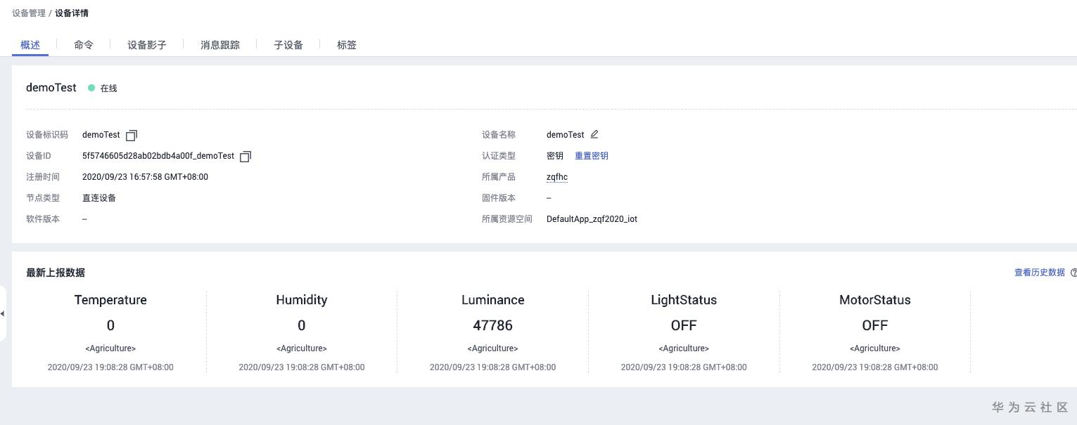Copy the device ID value
Screen dimensions: 1077x425
[246, 156]
